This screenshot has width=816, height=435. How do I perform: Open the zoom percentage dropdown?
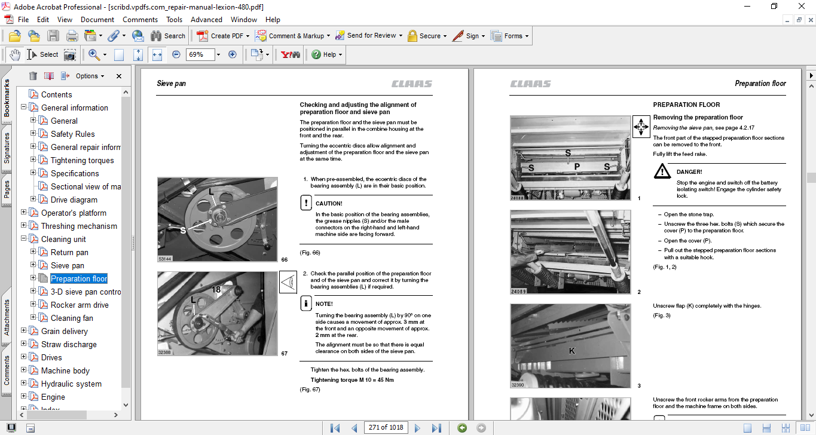(218, 54)
